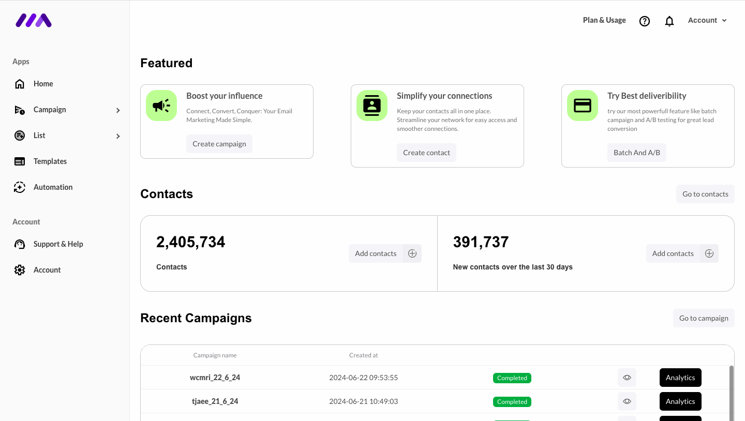Image resolution: width=745 pixels, height=421 pixels.
Task: Click the Marketing app logo at top left
Action: pos(33,20)
